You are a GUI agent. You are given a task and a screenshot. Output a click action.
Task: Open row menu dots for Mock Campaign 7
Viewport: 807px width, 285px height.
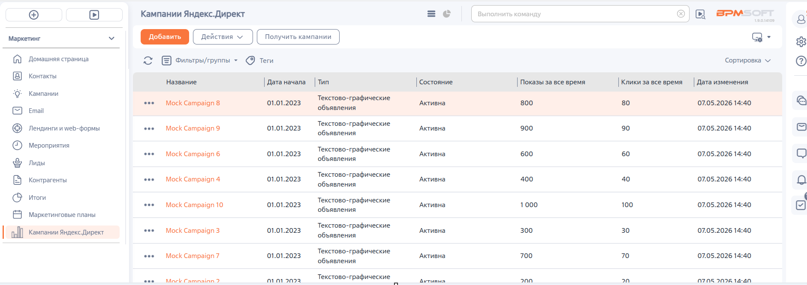click(149, 256)
